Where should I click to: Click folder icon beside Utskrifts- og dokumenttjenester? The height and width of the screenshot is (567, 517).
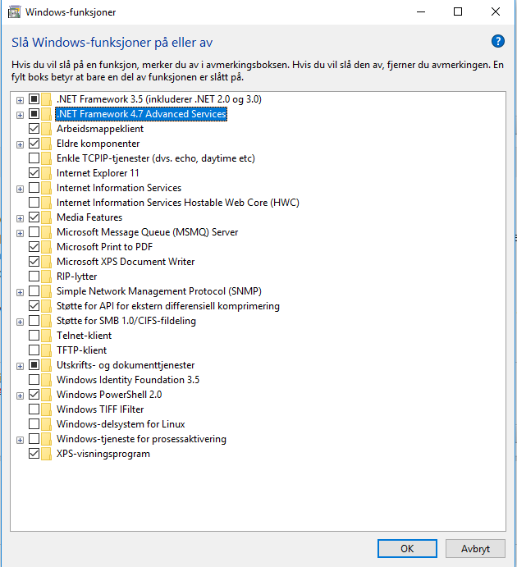(46, 365)
